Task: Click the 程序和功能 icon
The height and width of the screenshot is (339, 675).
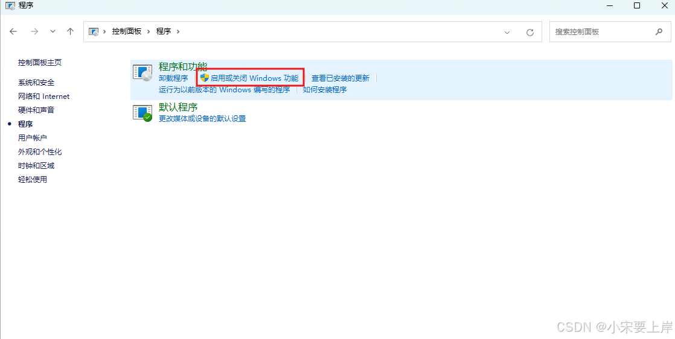Action: pyautogui.click(x=142, y=73)
